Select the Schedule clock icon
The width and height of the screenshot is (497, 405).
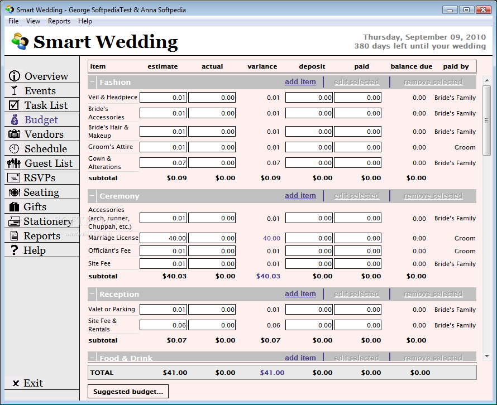pyautogui.click(x=15, y=149)
